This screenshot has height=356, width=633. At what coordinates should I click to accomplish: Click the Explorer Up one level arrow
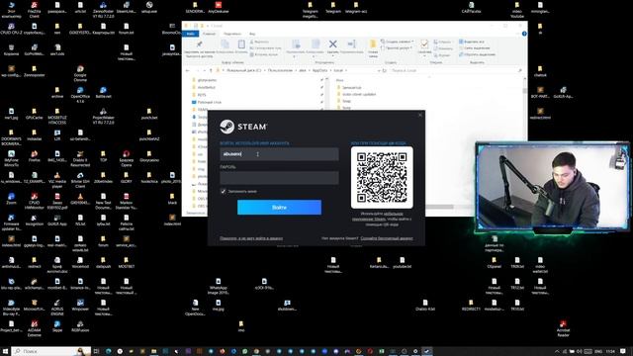pyautogui.click(x=211, y=70)
